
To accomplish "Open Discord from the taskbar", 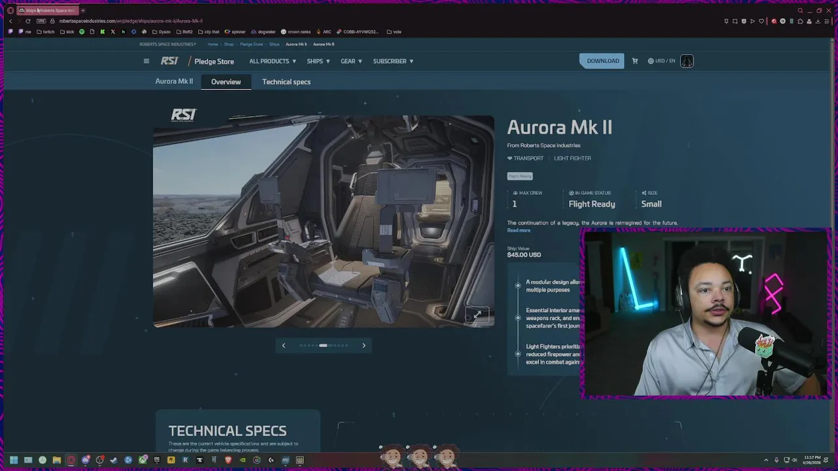I will coord(86,461).
